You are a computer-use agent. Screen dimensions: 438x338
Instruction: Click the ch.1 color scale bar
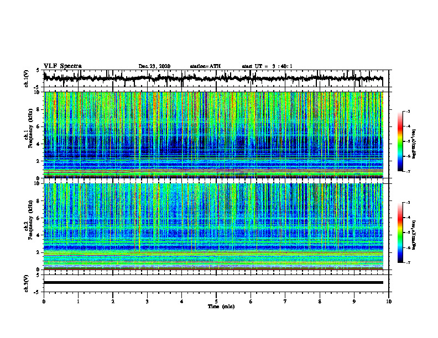[x=400, y=141]
